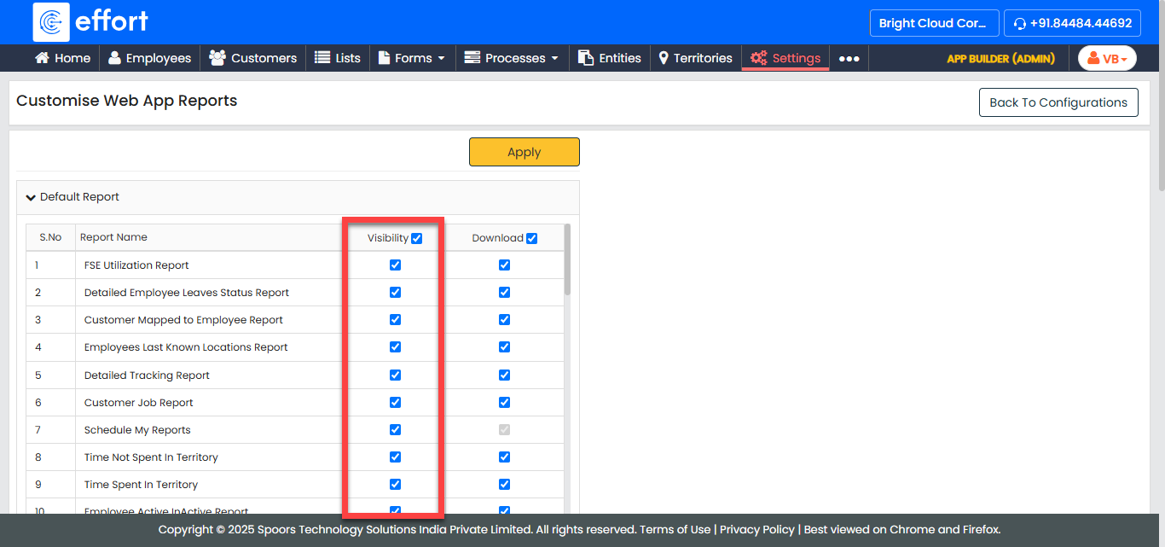Open the Forms dropdown menu
1165x547 pixels.
(412, 58)
